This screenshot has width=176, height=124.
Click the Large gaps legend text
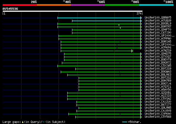click(12, 122)
